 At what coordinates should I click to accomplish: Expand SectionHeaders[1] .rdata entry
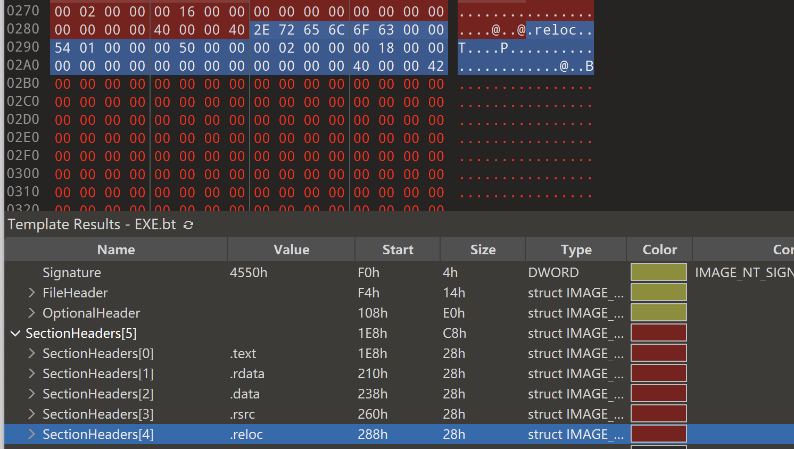tap(31, 373)
